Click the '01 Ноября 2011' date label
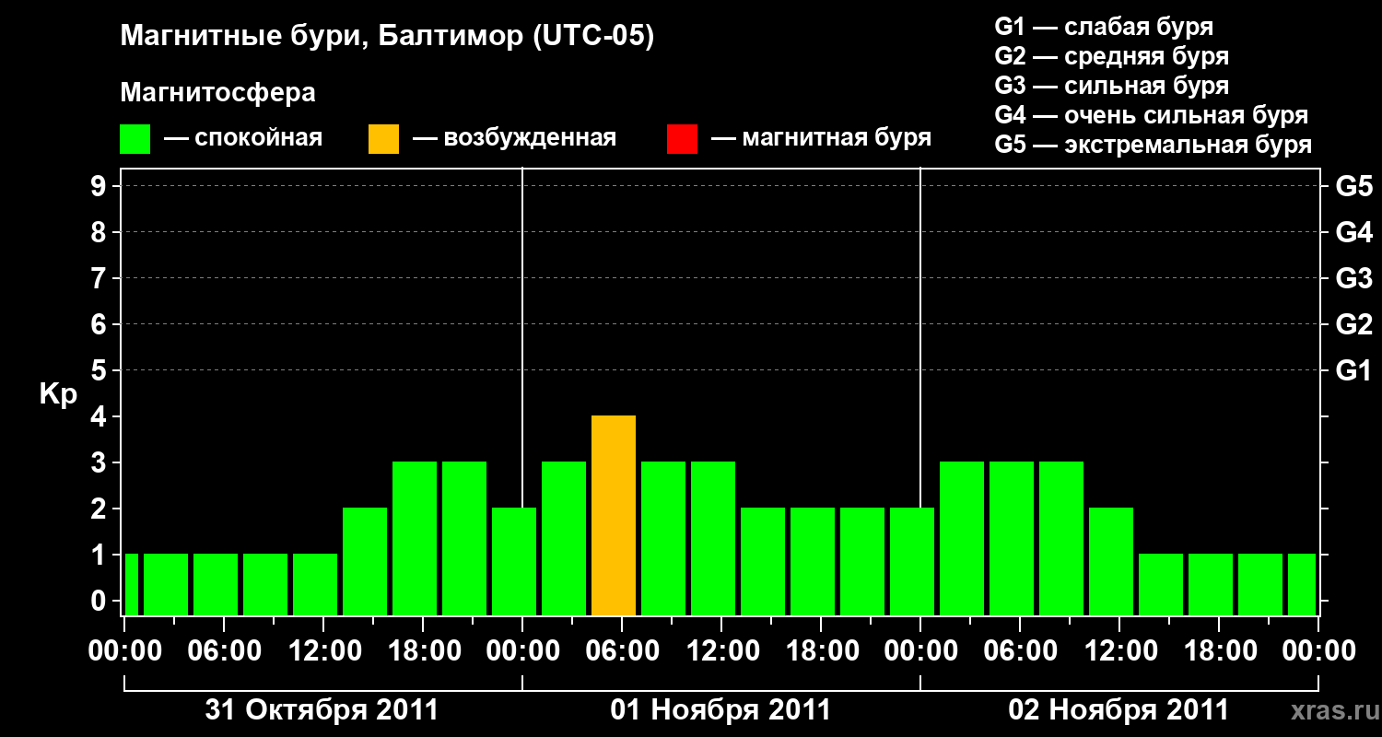The width and height of the screenshot is (1382, 737). (720, 710)
